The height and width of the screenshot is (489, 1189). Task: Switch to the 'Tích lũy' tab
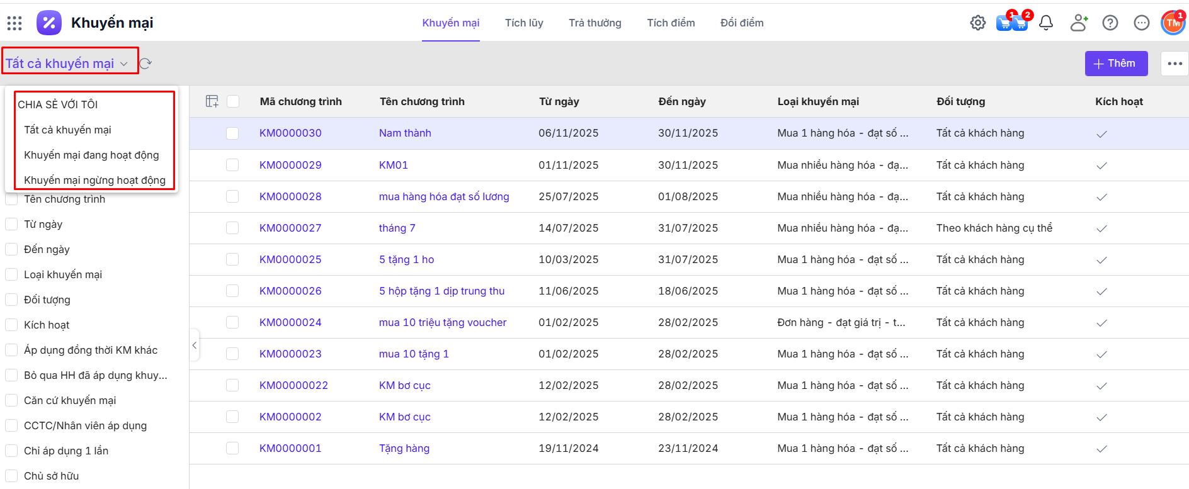pyautogui.click(x=524, y=23)
